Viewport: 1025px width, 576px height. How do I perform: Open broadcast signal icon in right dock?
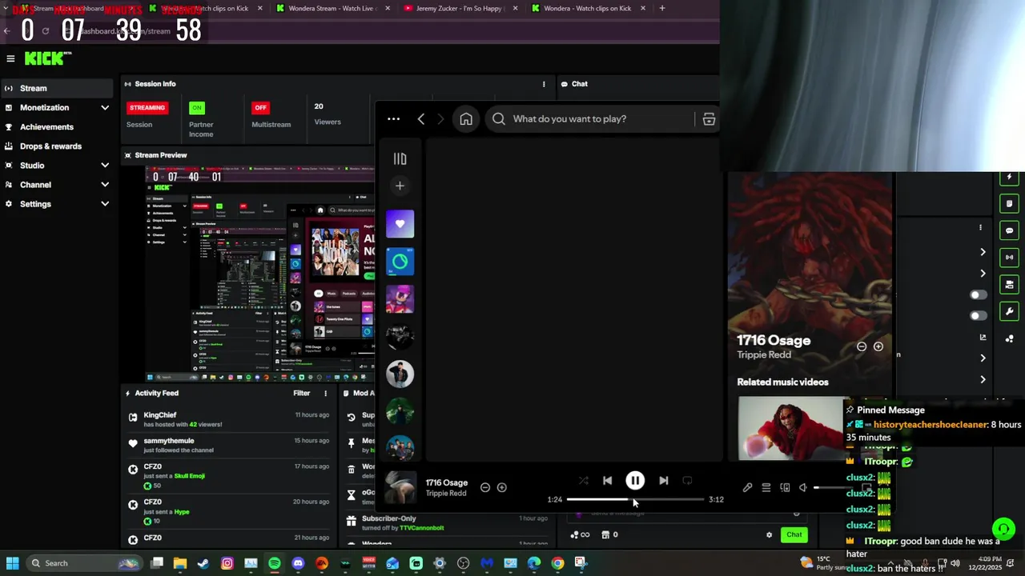coord(1009,258)
